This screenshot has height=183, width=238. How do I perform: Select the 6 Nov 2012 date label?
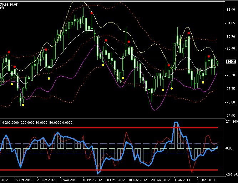[69, 180]
